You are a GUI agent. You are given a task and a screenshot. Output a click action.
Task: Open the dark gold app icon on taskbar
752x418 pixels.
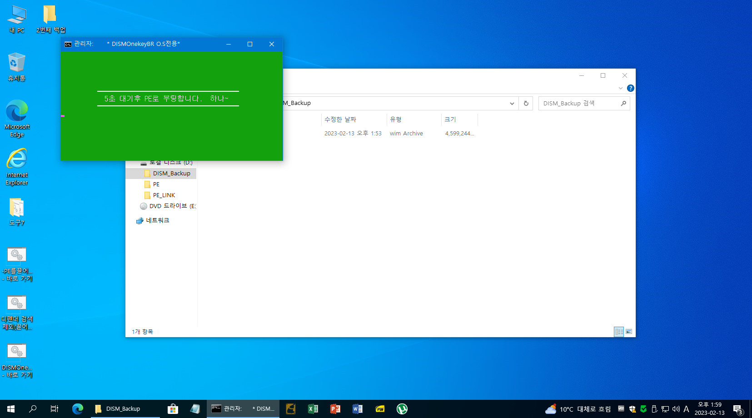(291, 409)
